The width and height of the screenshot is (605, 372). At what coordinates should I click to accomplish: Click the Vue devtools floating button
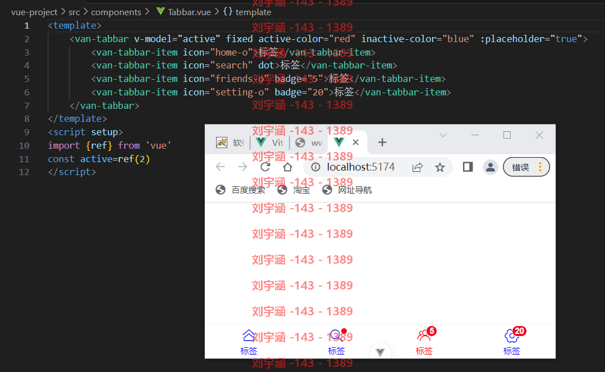click(380, 352)
